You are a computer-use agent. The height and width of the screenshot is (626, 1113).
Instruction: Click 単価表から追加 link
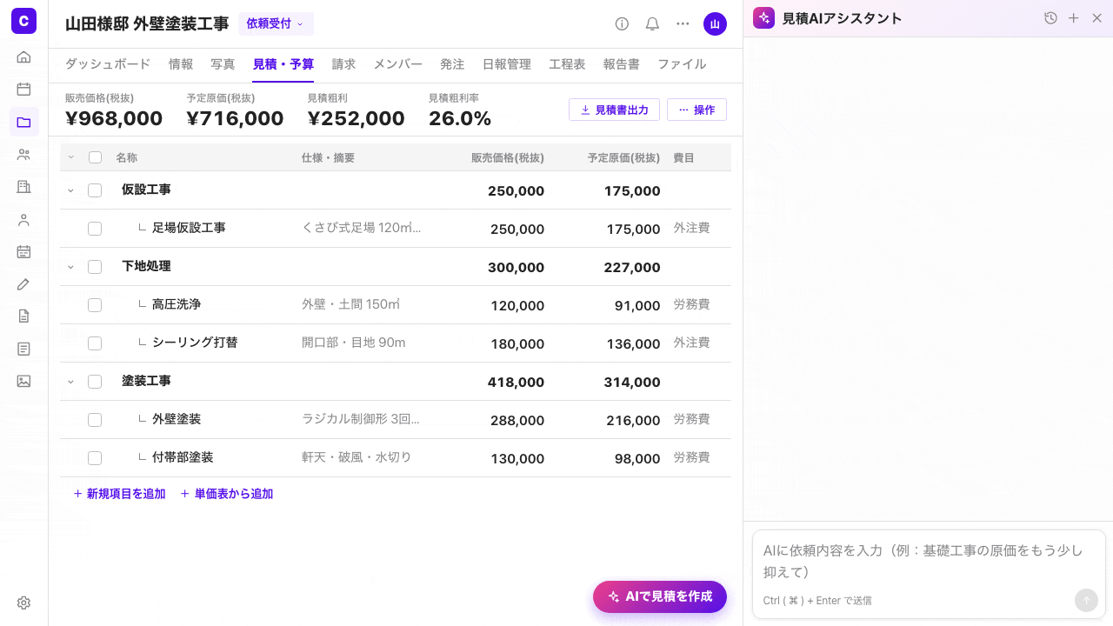pyautogui.click(x=227, y=494)
